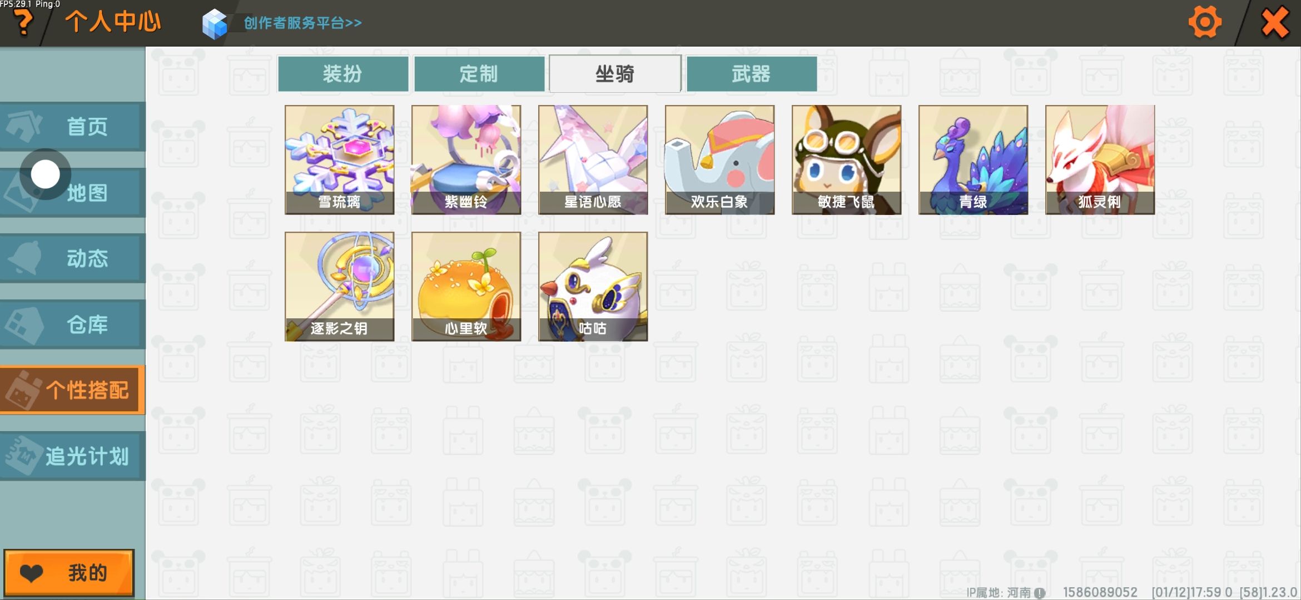Screen dimensions: 1301x600
Task: Pick the 逐影之钥 key mount
Action: (340, 287)
